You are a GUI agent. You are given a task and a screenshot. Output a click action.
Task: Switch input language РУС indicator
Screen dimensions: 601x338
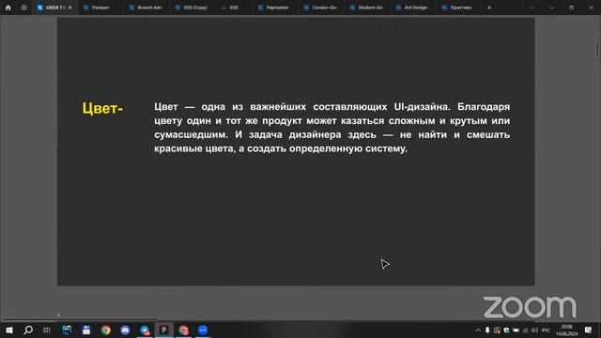[x=547, y=330]
